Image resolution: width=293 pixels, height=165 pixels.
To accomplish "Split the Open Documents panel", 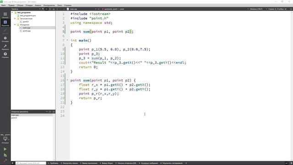I will tap(50, 112).
